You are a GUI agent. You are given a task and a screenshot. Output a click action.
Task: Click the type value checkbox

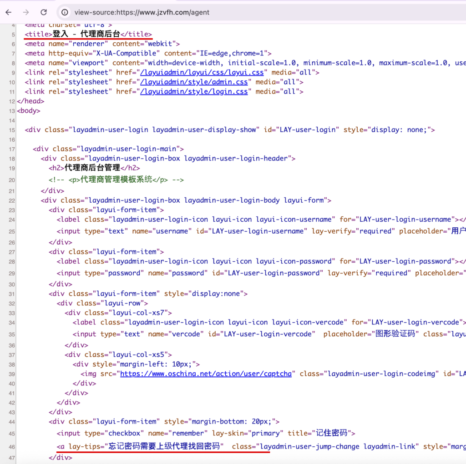coord(124,433)
